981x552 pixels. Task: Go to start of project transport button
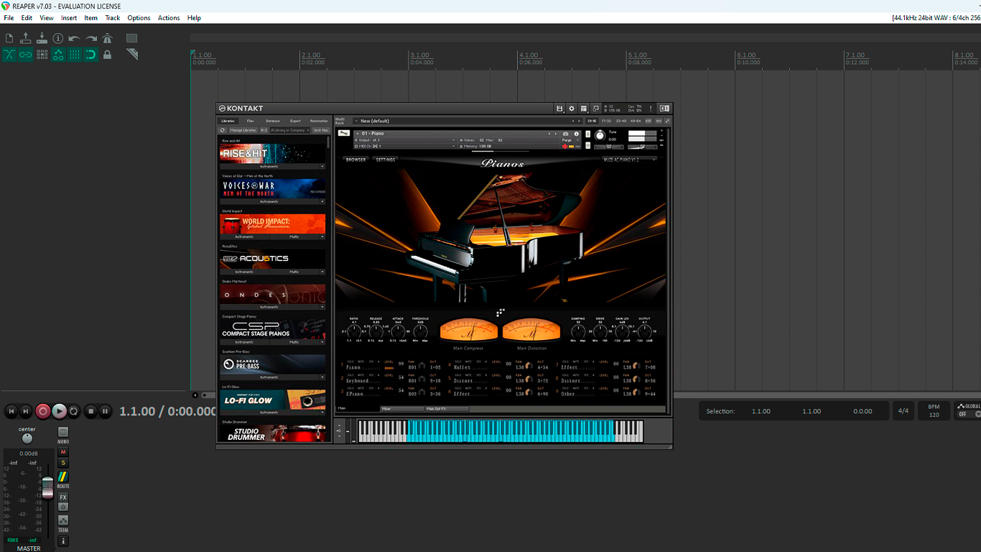point(11,411)
